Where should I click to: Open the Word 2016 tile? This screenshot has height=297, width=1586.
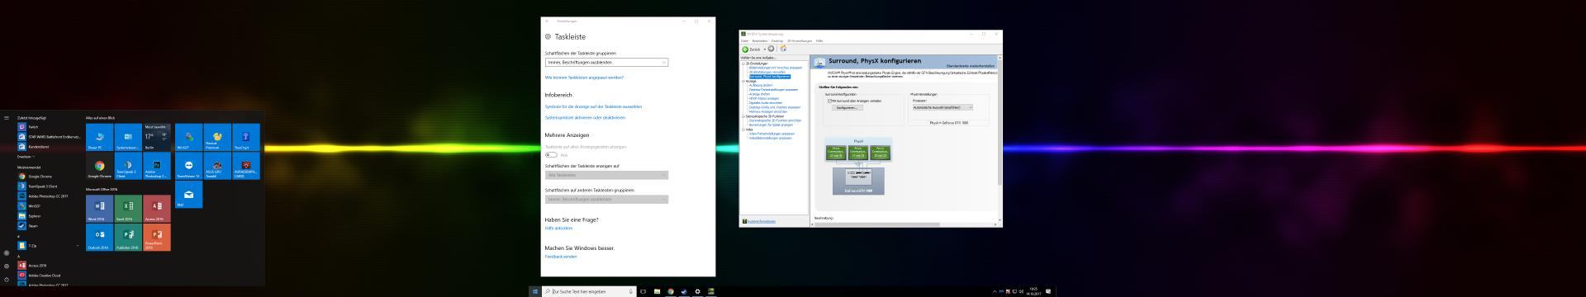[99, 209]
